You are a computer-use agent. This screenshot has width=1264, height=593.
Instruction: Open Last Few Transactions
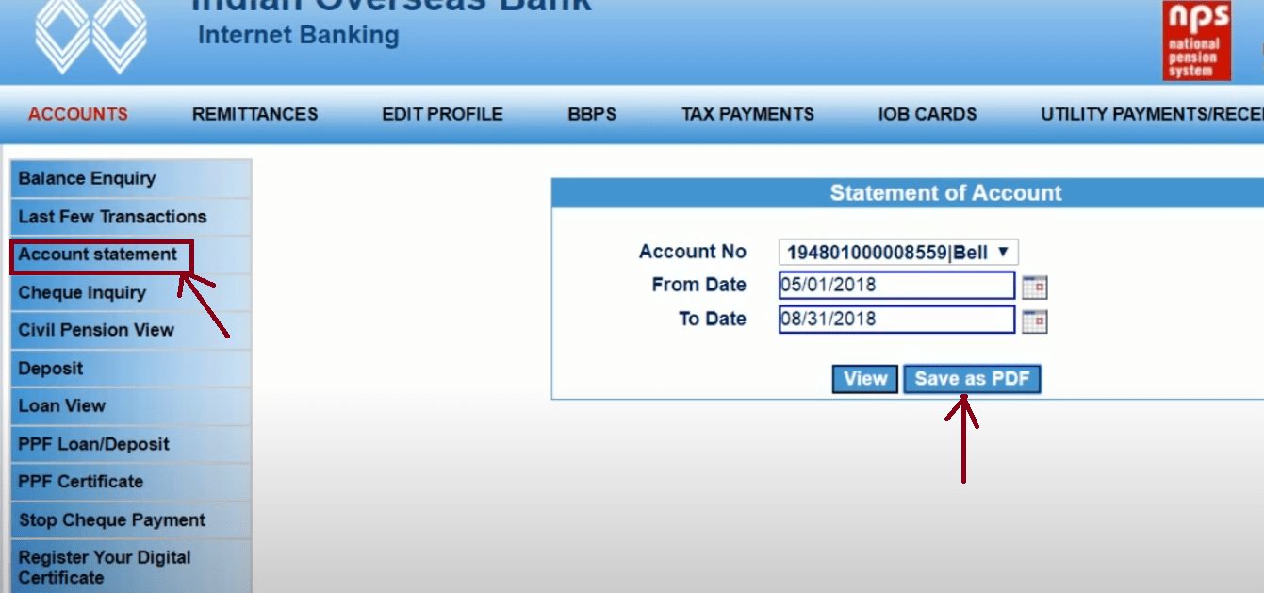coord(111,216)
